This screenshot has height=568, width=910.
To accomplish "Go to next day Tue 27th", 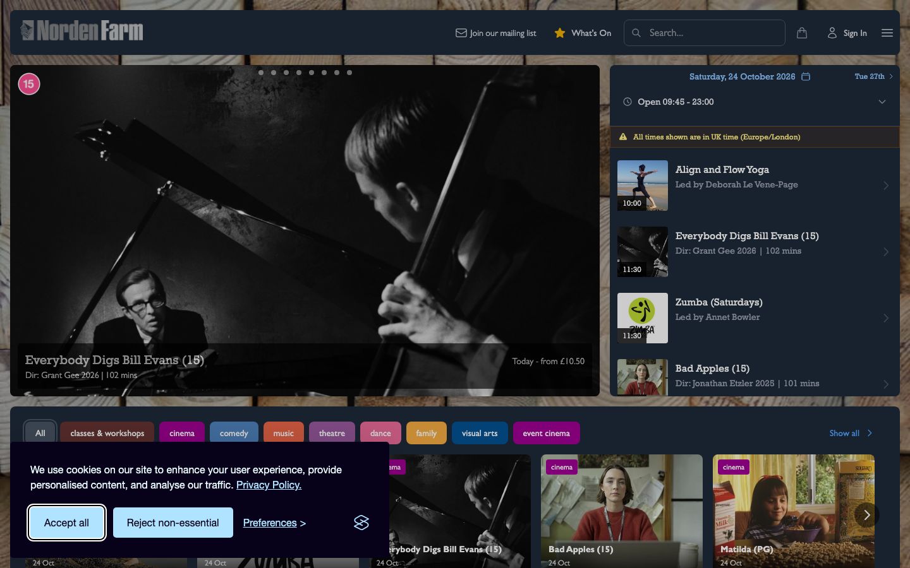I will point(874,76).
